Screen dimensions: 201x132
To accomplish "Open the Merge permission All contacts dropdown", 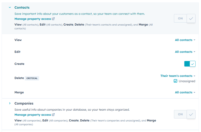I will [185, 92].
